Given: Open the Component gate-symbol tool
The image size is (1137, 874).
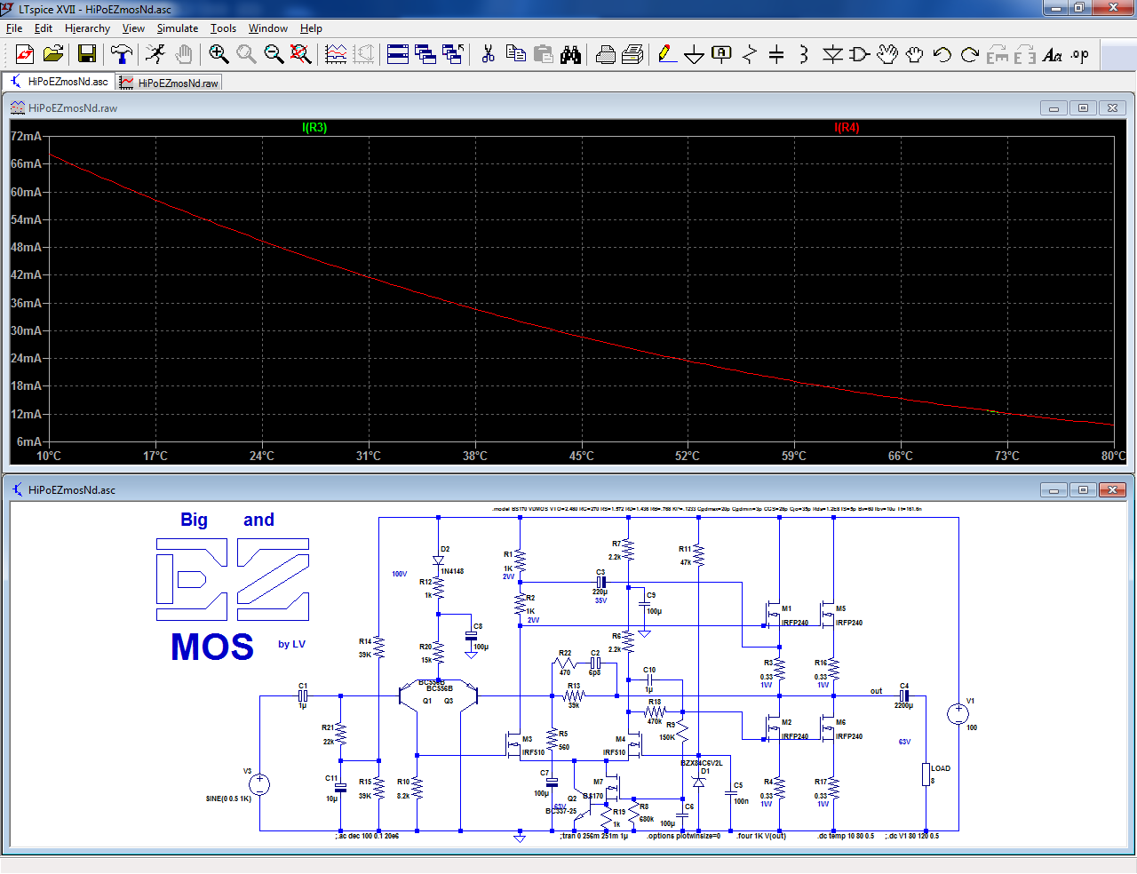Looking at the screenshot, I should (x=860, y=54).
